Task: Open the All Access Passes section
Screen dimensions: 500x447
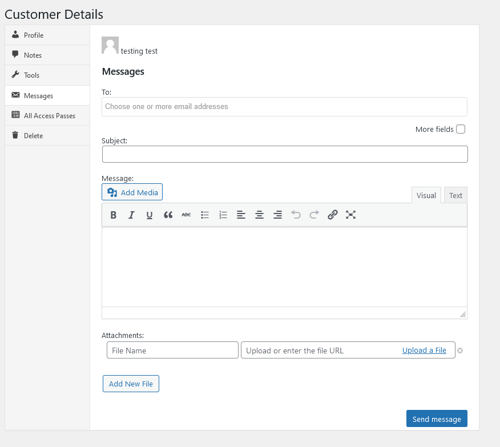Action: coord(49,116)
